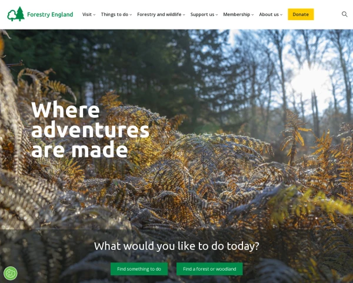Click the chevron beside About us
The height and width of the screenshot is (283, 353).
281,15
